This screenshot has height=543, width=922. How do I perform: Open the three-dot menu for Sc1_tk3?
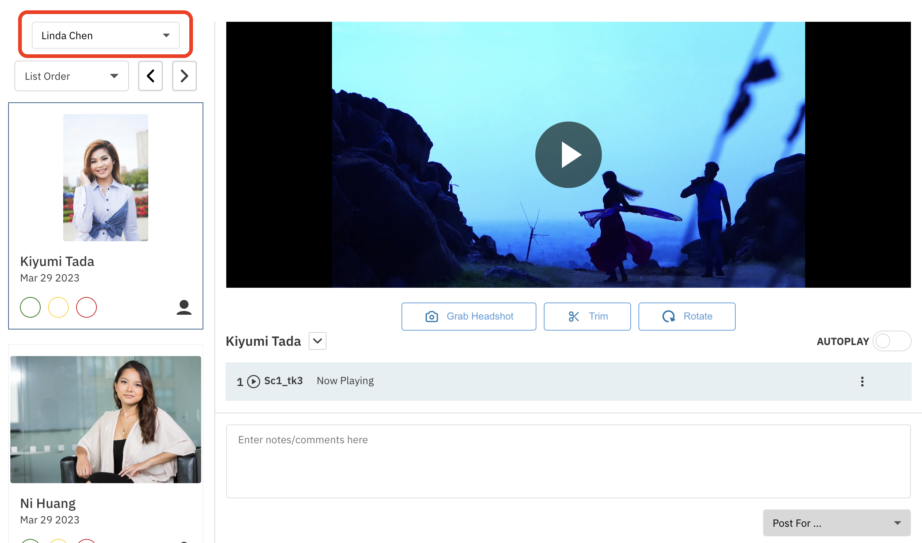click(x=862, y=382)
